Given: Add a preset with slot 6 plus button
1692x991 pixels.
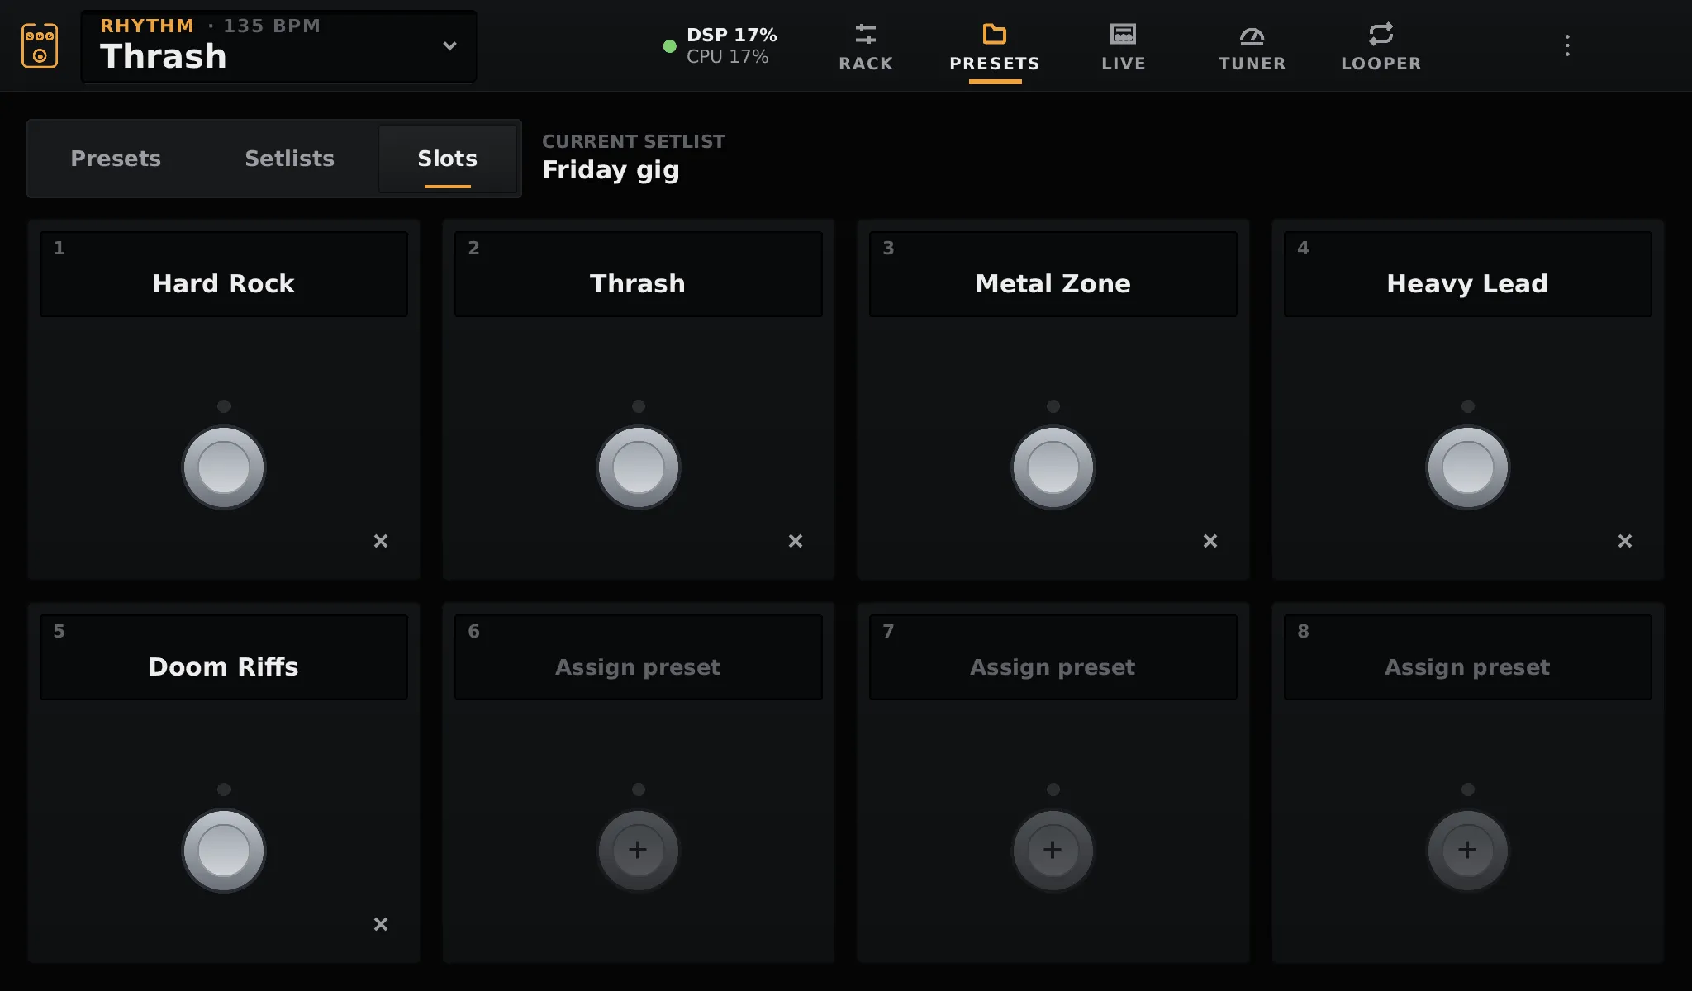Looking at the screenshot, I should (639, 851).
